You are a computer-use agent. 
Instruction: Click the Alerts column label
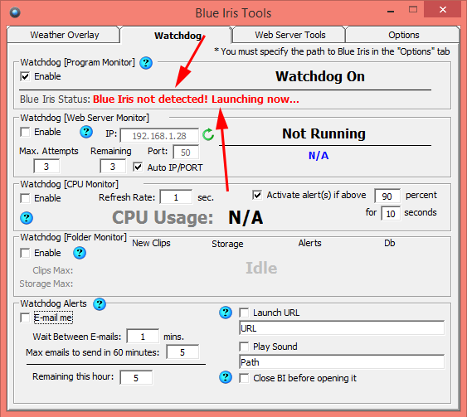(309, 243)
